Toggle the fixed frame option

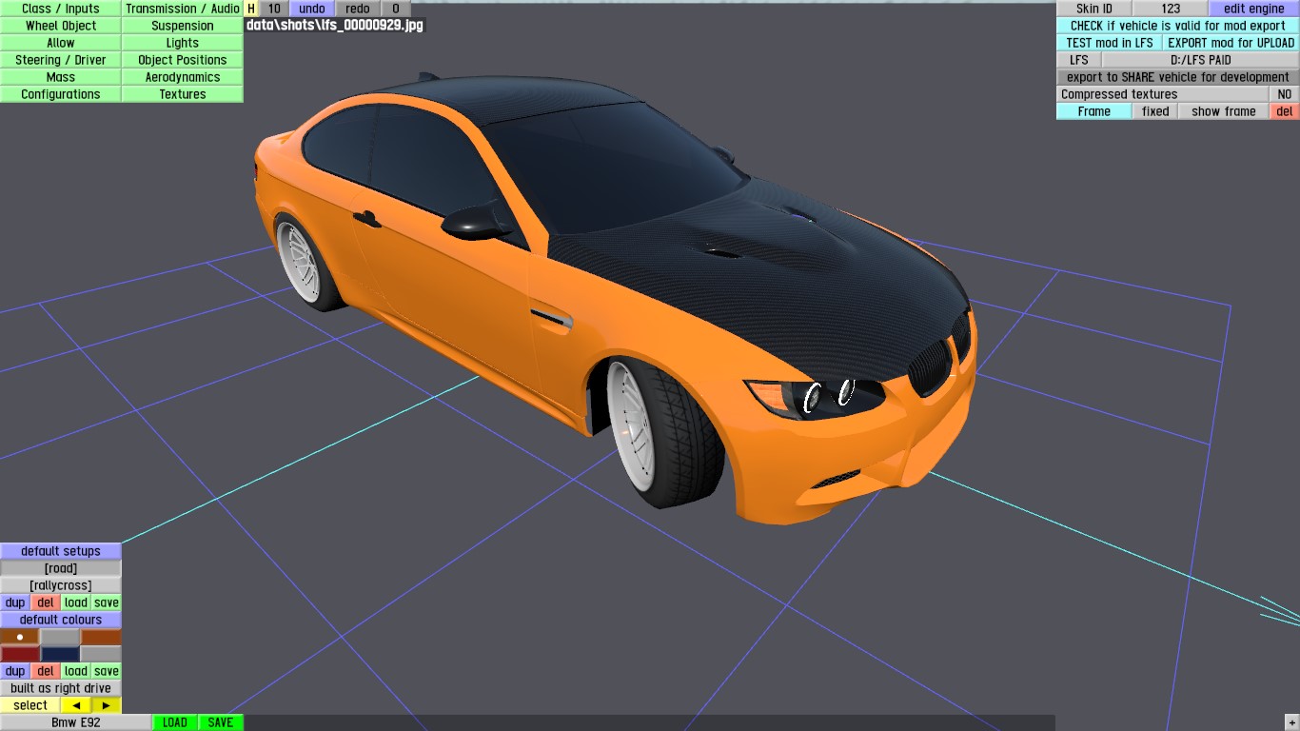[x=1155, y=111]
